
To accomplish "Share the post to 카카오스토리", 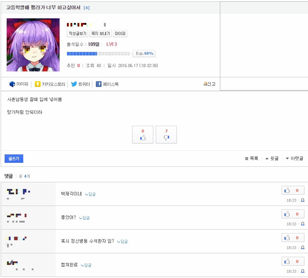I will (x=50, y=84).
